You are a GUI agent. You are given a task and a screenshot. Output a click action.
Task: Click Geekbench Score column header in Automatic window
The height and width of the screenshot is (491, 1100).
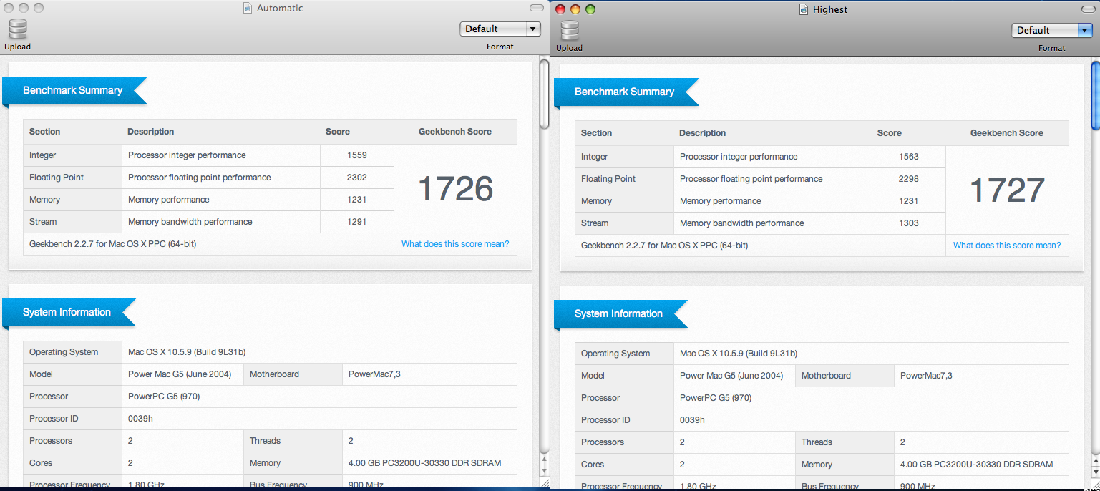pos(455,132)
